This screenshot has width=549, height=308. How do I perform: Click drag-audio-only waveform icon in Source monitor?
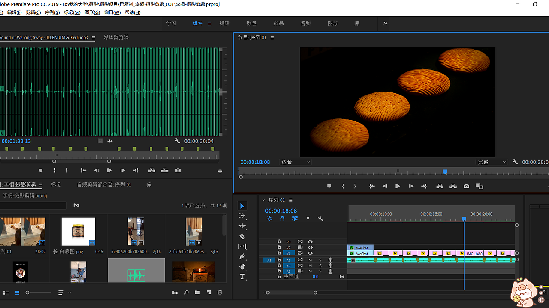110,141
